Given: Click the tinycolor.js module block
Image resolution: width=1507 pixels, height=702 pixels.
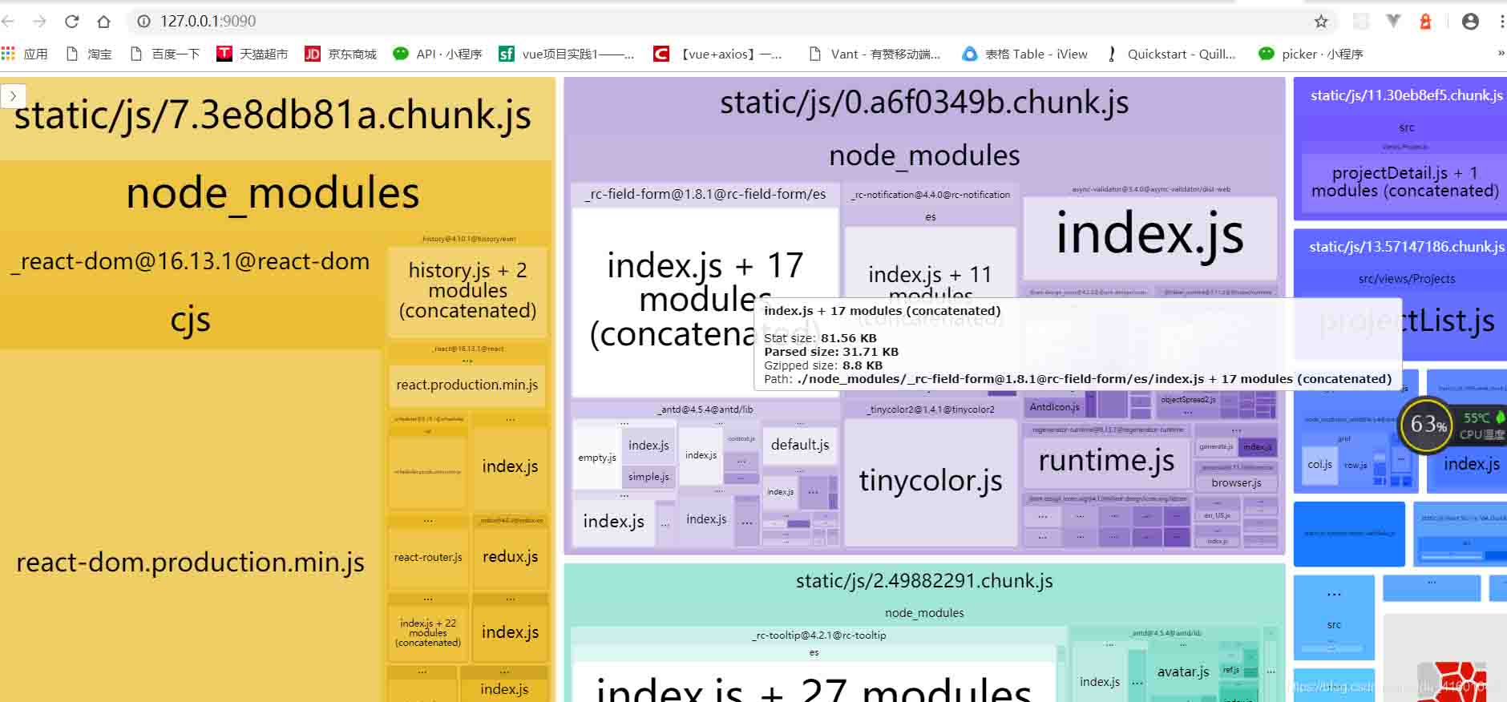Looking at the screenshot, I should pos(930,481).
